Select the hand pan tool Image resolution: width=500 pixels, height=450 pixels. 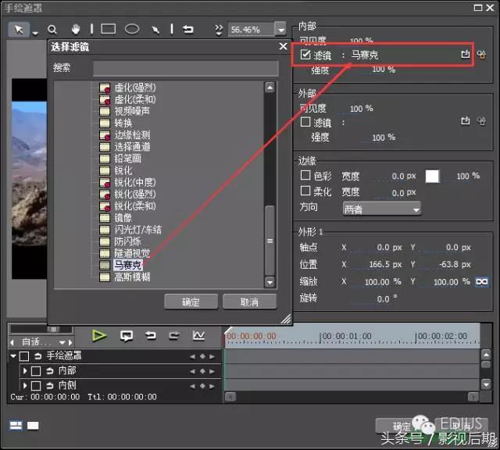click(x=75, y=30)
